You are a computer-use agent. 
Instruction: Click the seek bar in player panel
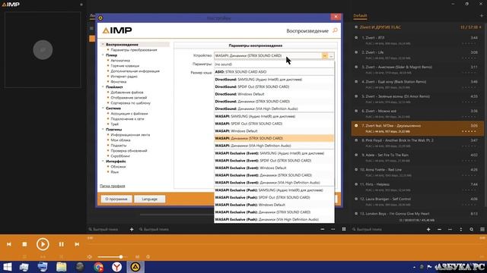point(284,244)
